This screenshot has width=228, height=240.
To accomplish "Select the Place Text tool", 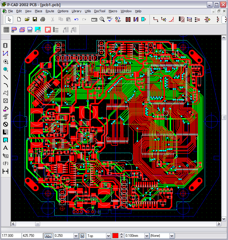I will click(6, 148).
